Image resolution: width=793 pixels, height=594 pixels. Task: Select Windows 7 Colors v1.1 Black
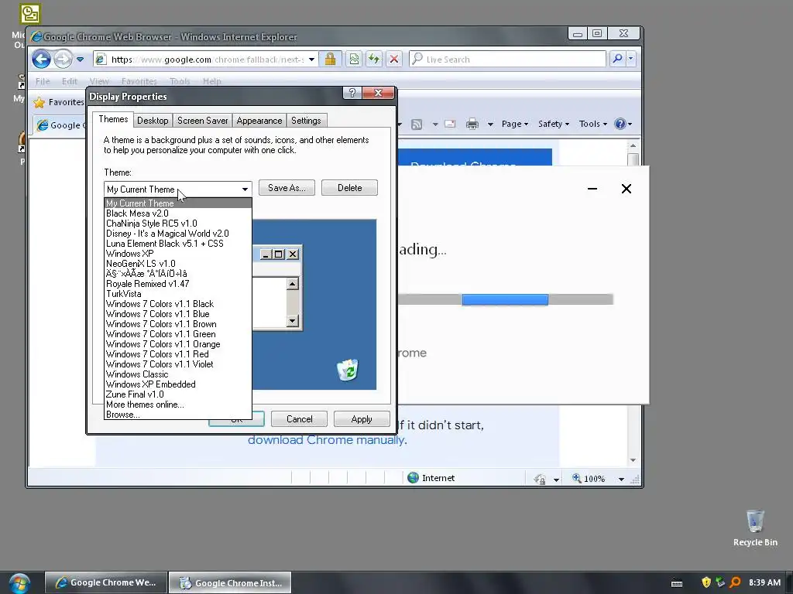(177, 304)
